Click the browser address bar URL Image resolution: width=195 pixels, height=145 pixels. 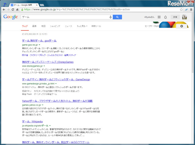[x=77, y=9]
